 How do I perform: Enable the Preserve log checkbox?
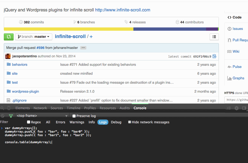[x=74, y=116]
